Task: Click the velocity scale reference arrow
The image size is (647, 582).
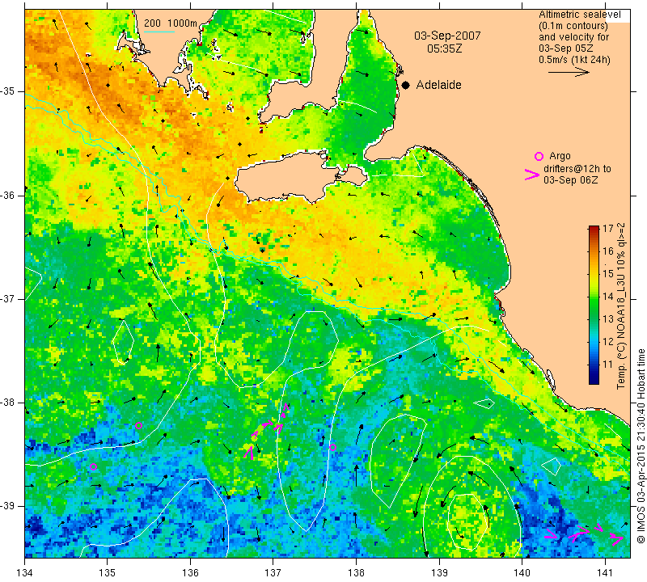Action: pos(569,72)
